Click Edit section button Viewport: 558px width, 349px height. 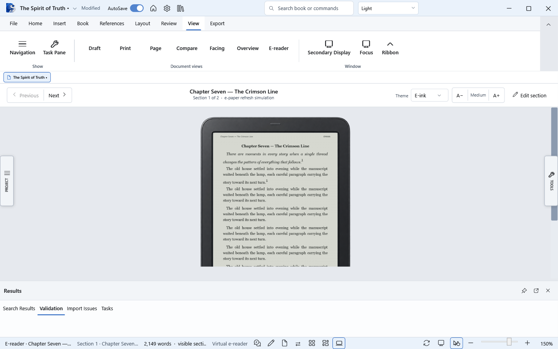529,95
